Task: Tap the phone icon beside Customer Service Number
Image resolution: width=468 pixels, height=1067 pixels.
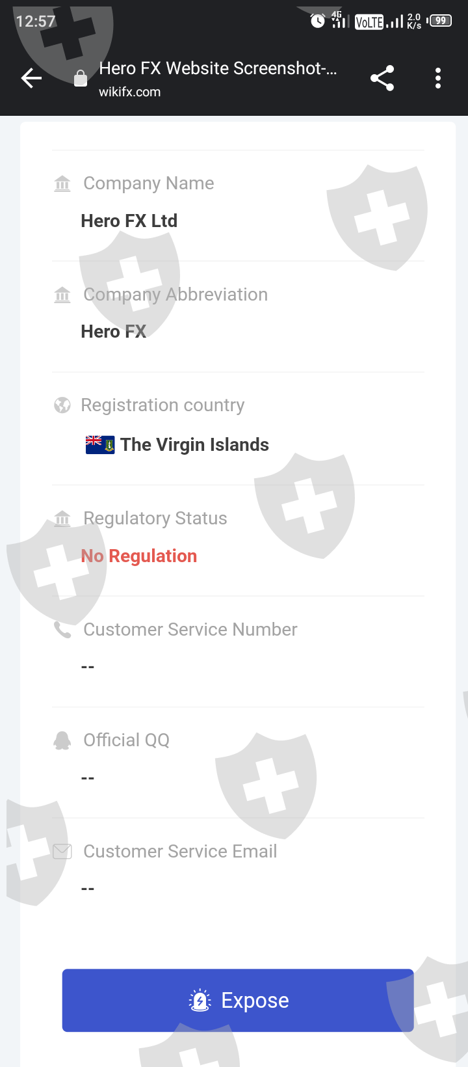Action: (62, 630)
